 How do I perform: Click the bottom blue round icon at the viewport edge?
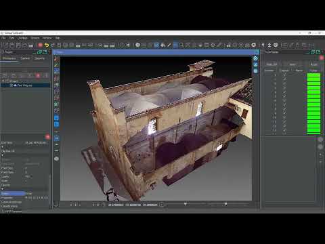255,71
